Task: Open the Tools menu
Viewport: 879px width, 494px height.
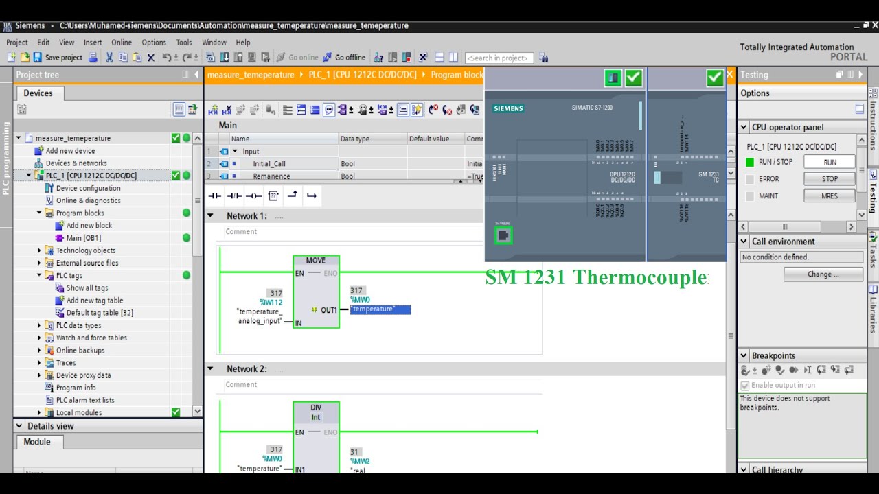Action: coord(184,43)
